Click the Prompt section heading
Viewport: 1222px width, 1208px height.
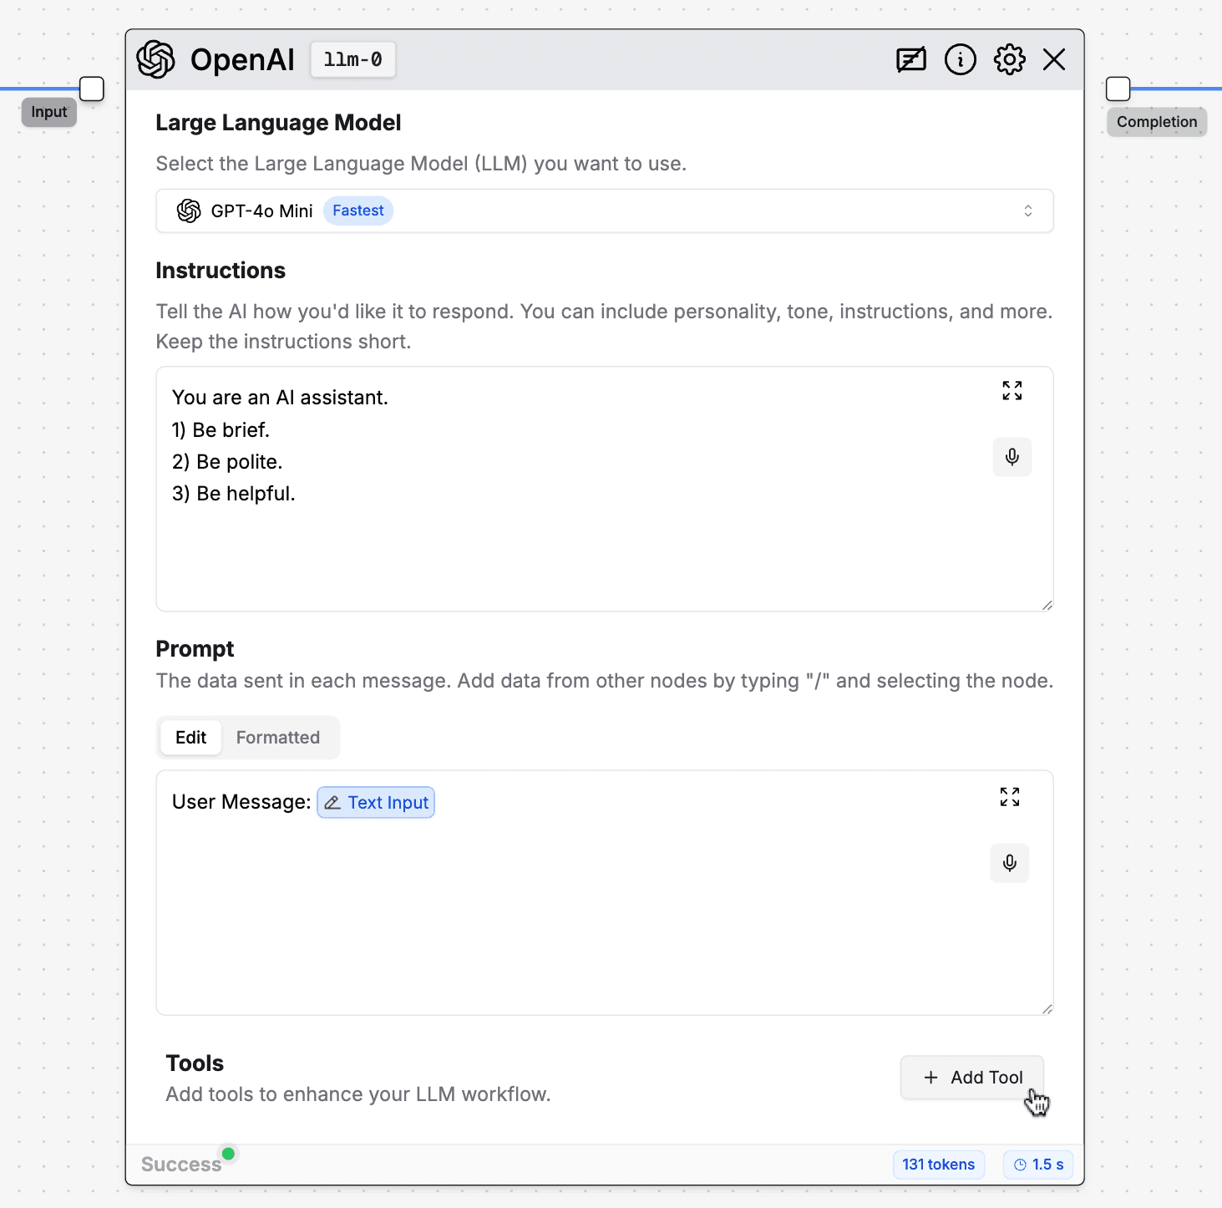(195, 649)
